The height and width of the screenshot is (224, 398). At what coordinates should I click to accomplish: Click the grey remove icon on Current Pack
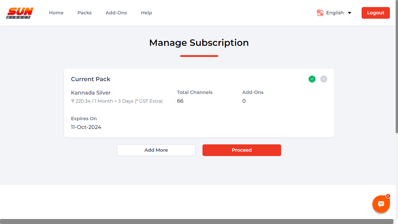click(x=324, y=79)
